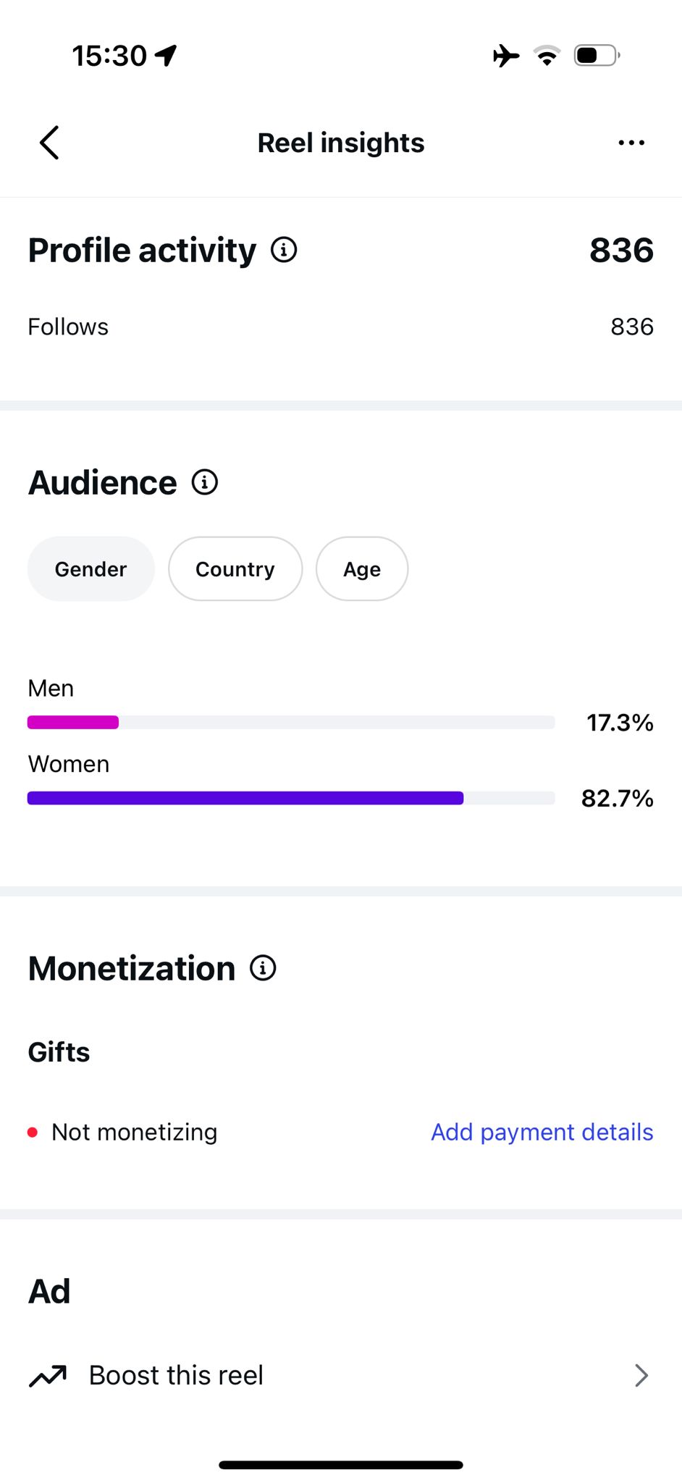This screenshot has width=682, height=1483.
Task: Click info icon next to Profile activity
Action: (284, 250)
